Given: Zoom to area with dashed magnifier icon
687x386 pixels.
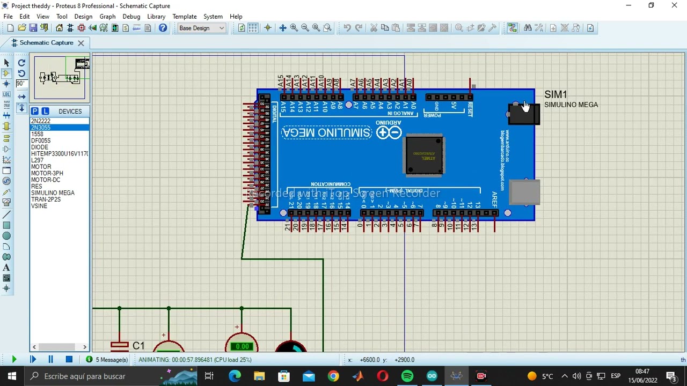Looking at the screenshot, I should click(x=327, y=28).
